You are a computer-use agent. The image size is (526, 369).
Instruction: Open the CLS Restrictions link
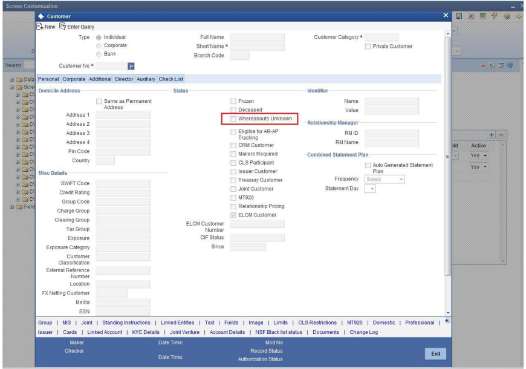(317, 322)
